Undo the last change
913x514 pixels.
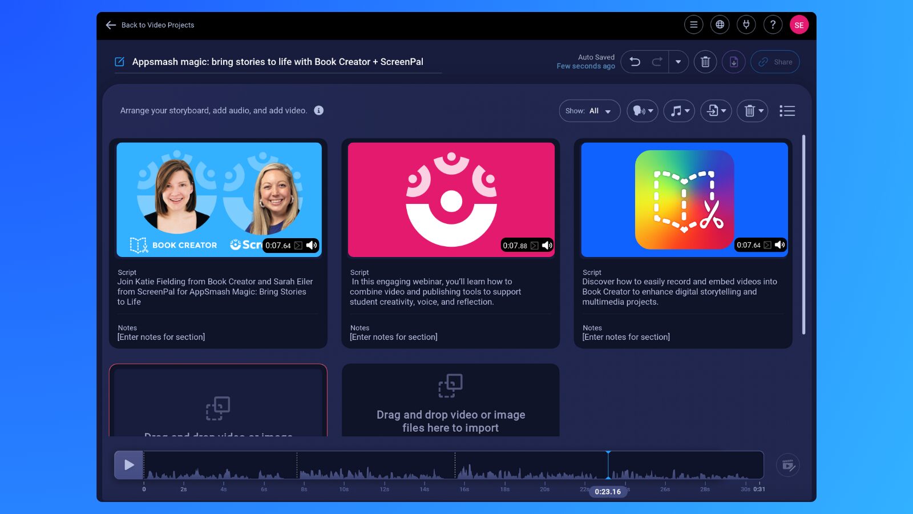click(635, 62)
